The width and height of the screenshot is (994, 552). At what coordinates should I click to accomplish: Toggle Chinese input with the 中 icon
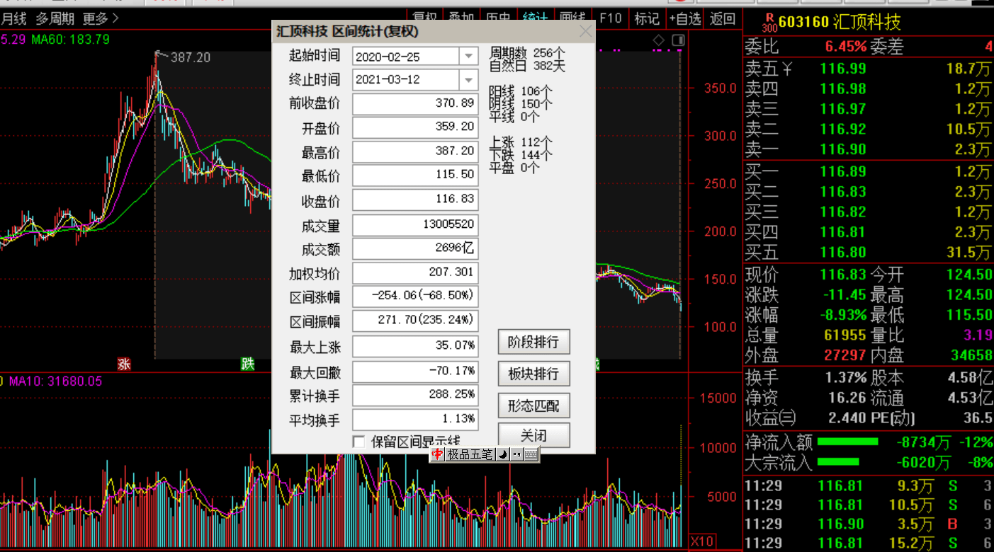pyautogui.click(x=438, y=454)
